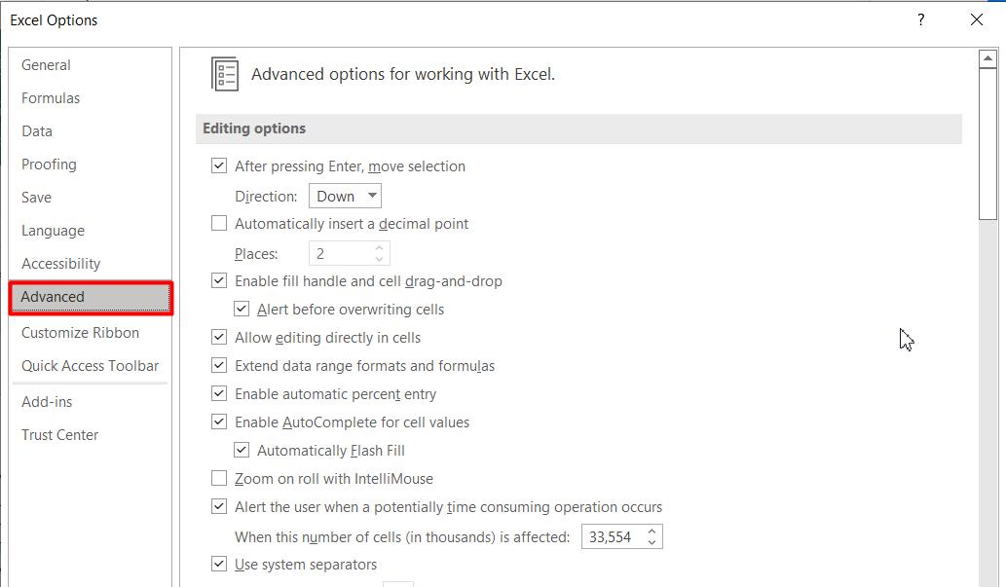Click the Help question mark icon
The width and height of the screenshot is (1006, 587).
tap(920, 19)
